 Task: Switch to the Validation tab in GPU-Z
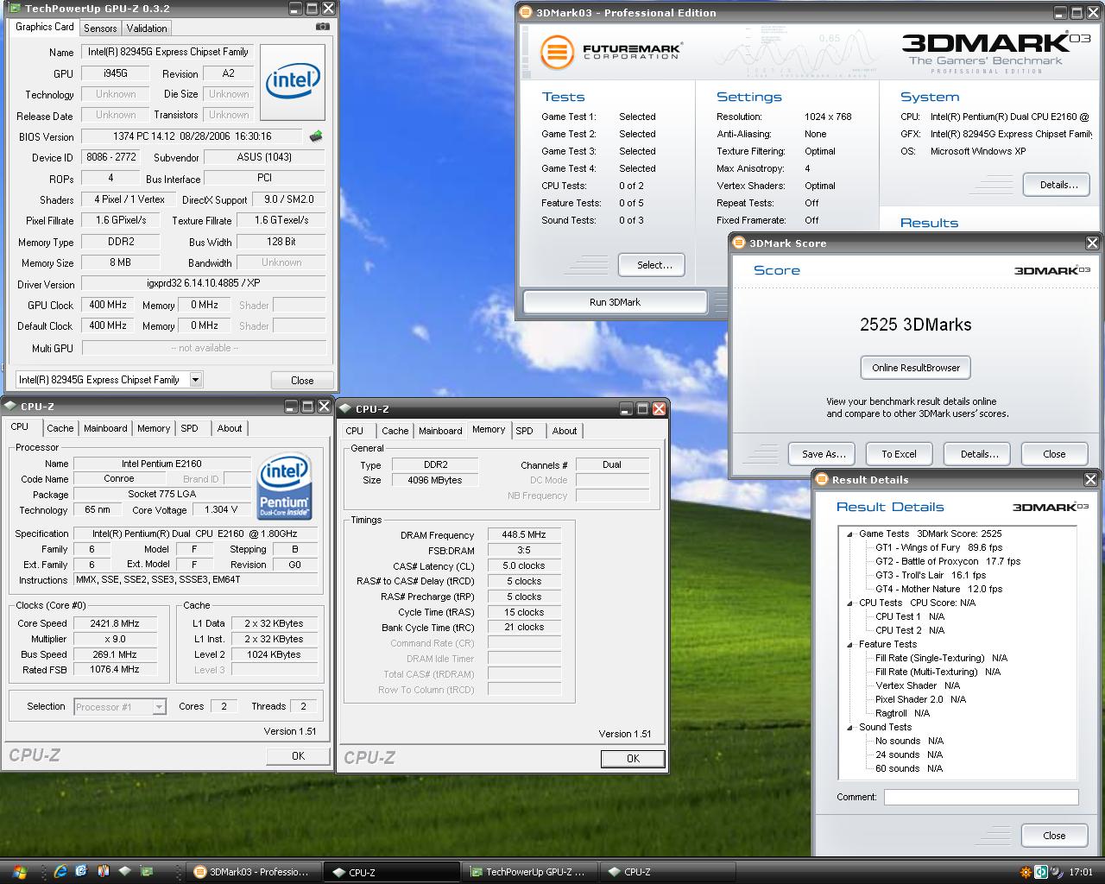pos(147,28)
